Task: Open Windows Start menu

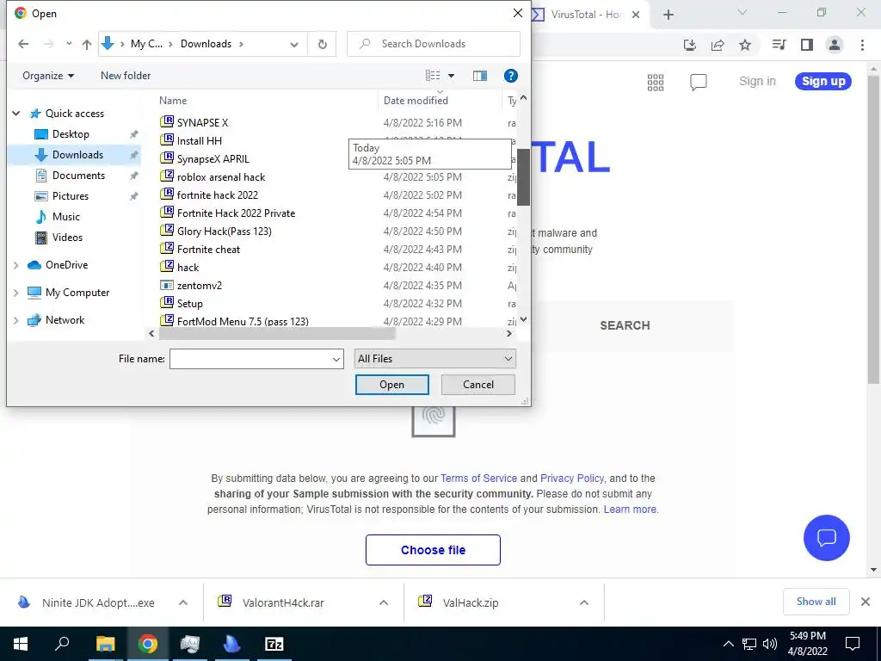Action: click(x=21, y=644)
